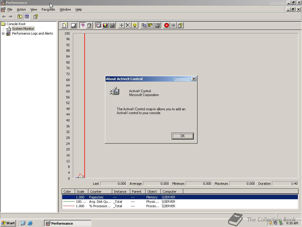Click the View Report icon
Image resolution: width=302 pixels, height=227 pixels.
click(x=112, y=25)
